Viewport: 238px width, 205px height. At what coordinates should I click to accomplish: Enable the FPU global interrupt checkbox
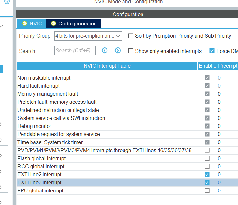pos(207,190)
